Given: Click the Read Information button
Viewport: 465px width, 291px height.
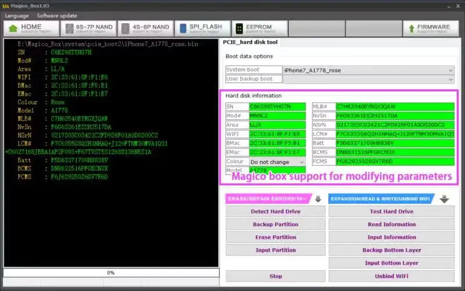Looking at the screenshot, I should tap(391, 224).
